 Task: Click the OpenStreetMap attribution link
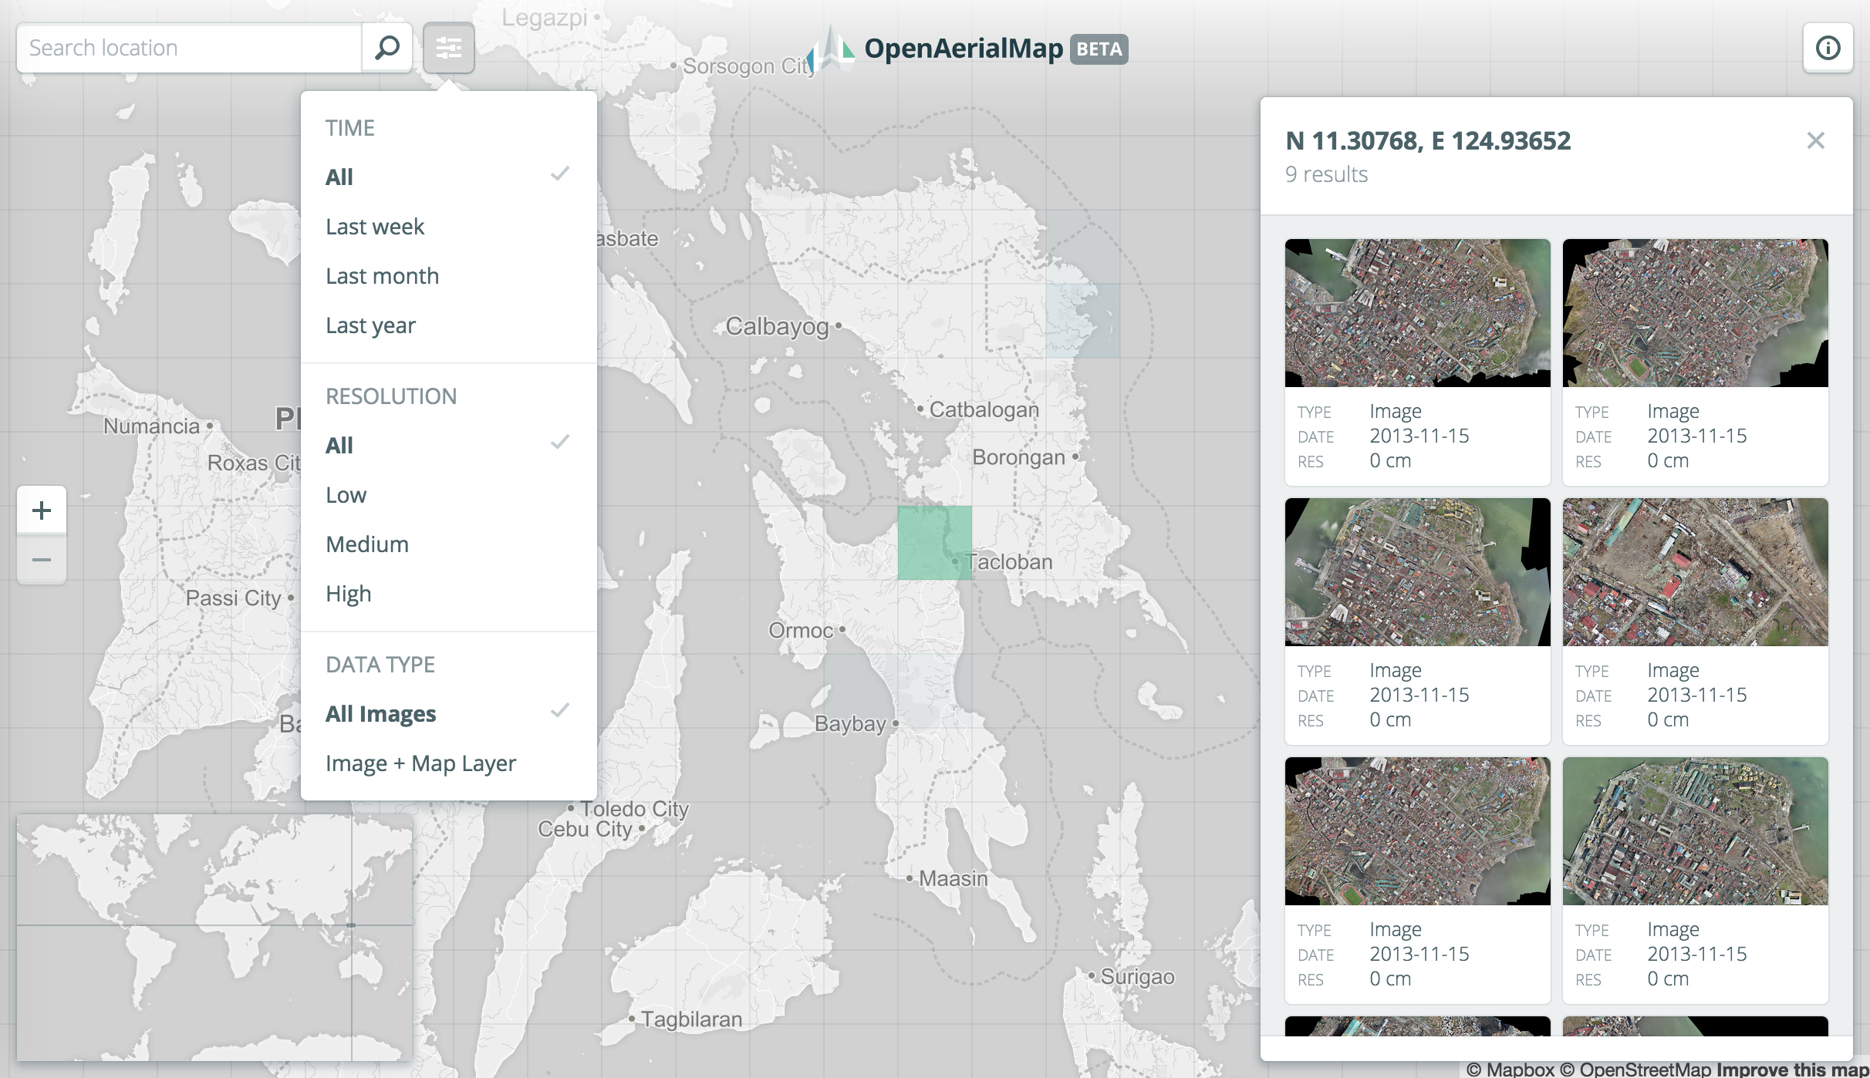pos(1635,1069)
